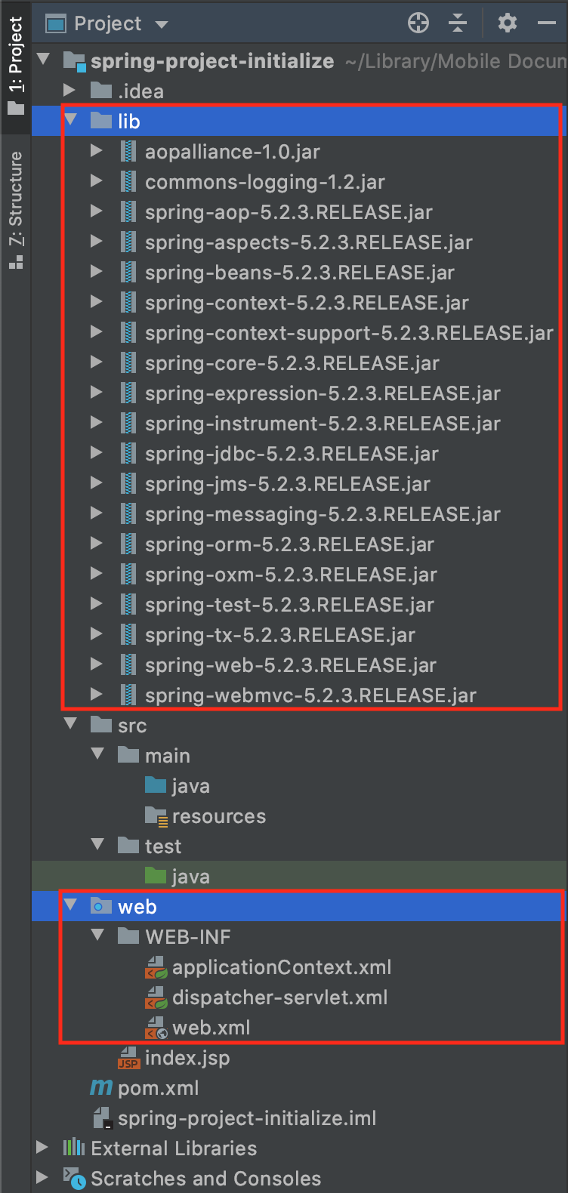The height and width of the screenshot is (1193, 568).
Task: Click the green test java folder icon
Action: tap(156, 876)
